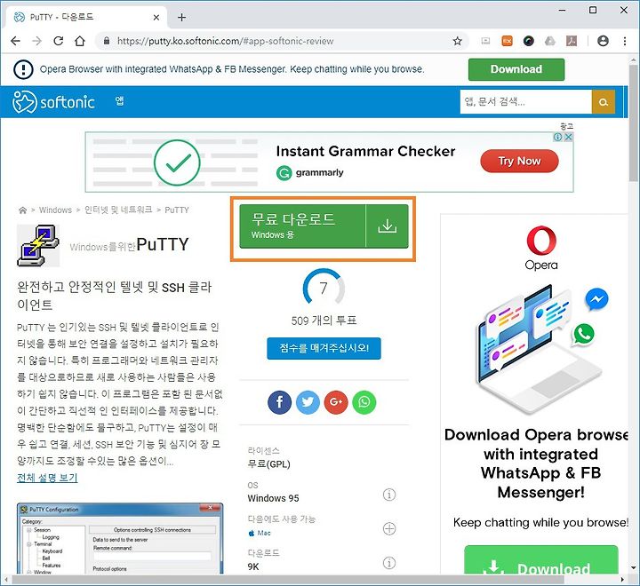640x586 pixels.
Task: Open the Chrome three-dot menu
Action: tap(625, 41)
